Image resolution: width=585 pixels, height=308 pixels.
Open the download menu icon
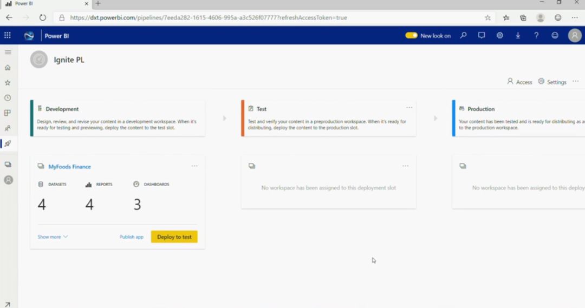(518, 35)
